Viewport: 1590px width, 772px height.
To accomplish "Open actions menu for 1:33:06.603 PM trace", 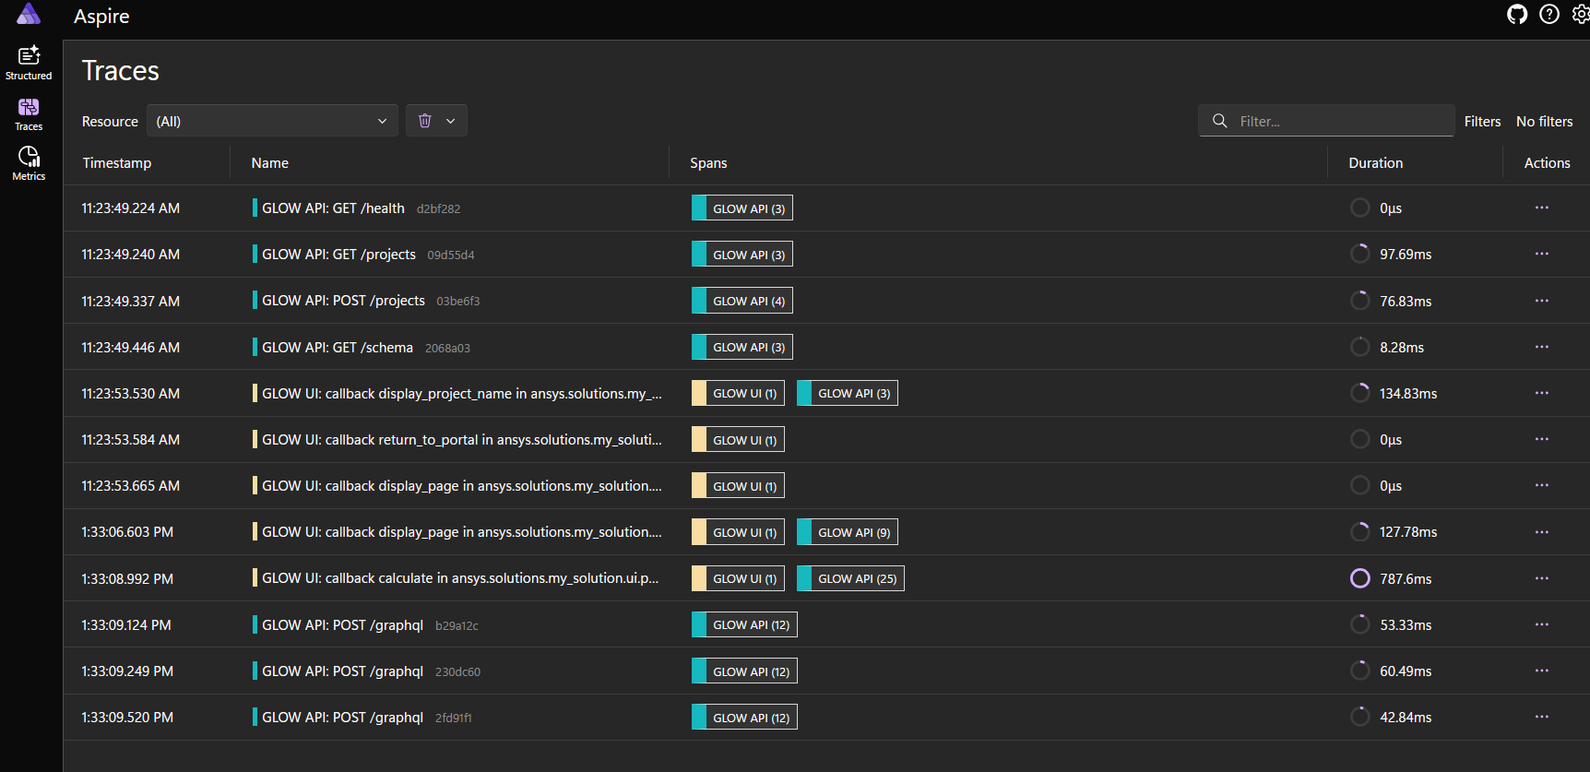I will (x=1542, y=532).
